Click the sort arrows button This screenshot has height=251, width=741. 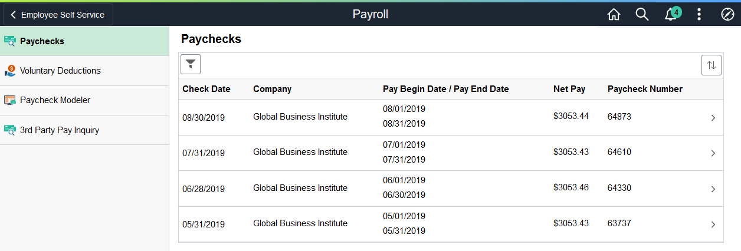(712, 65)
